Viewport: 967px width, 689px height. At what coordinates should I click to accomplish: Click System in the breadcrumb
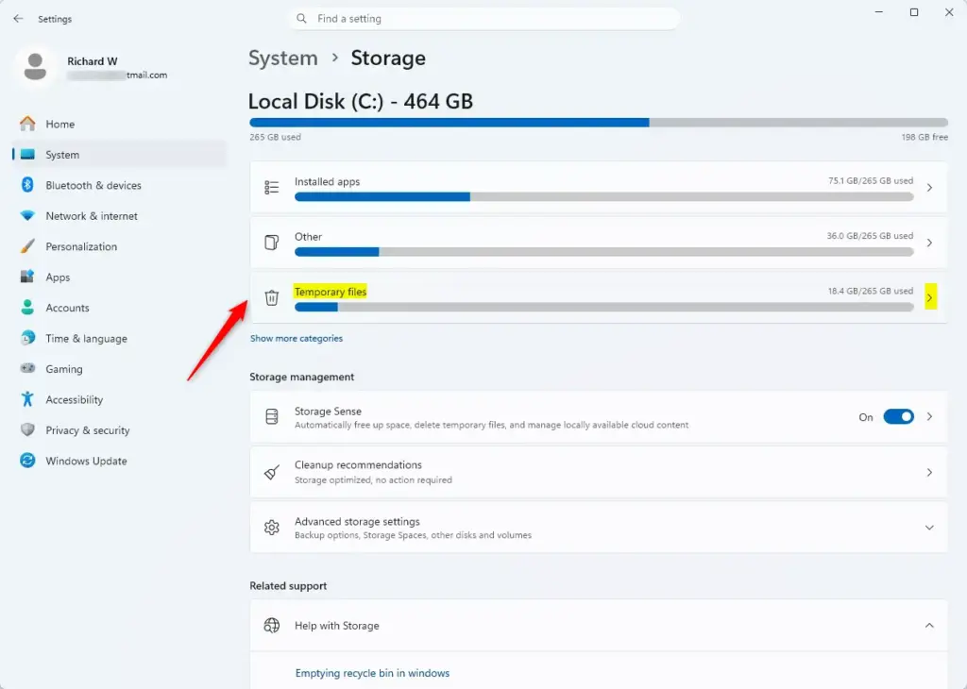click(x=283, y=58)
